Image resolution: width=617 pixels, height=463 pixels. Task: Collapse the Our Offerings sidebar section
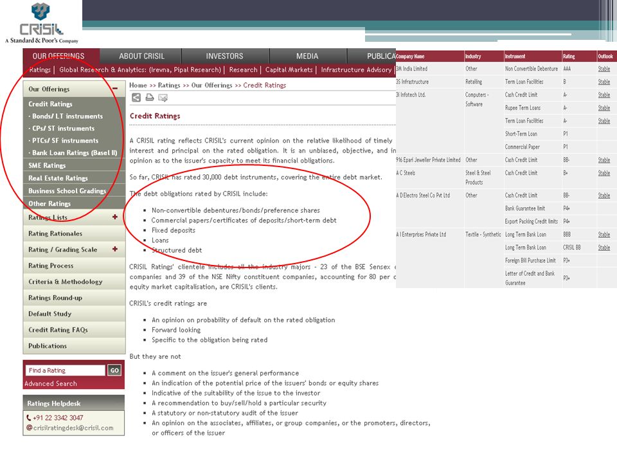click(x=115, y=89)
